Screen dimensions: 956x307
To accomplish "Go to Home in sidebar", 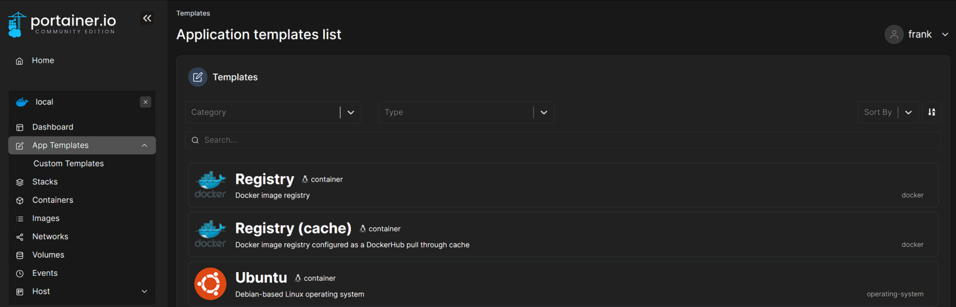I will click(x=43, y=60).
